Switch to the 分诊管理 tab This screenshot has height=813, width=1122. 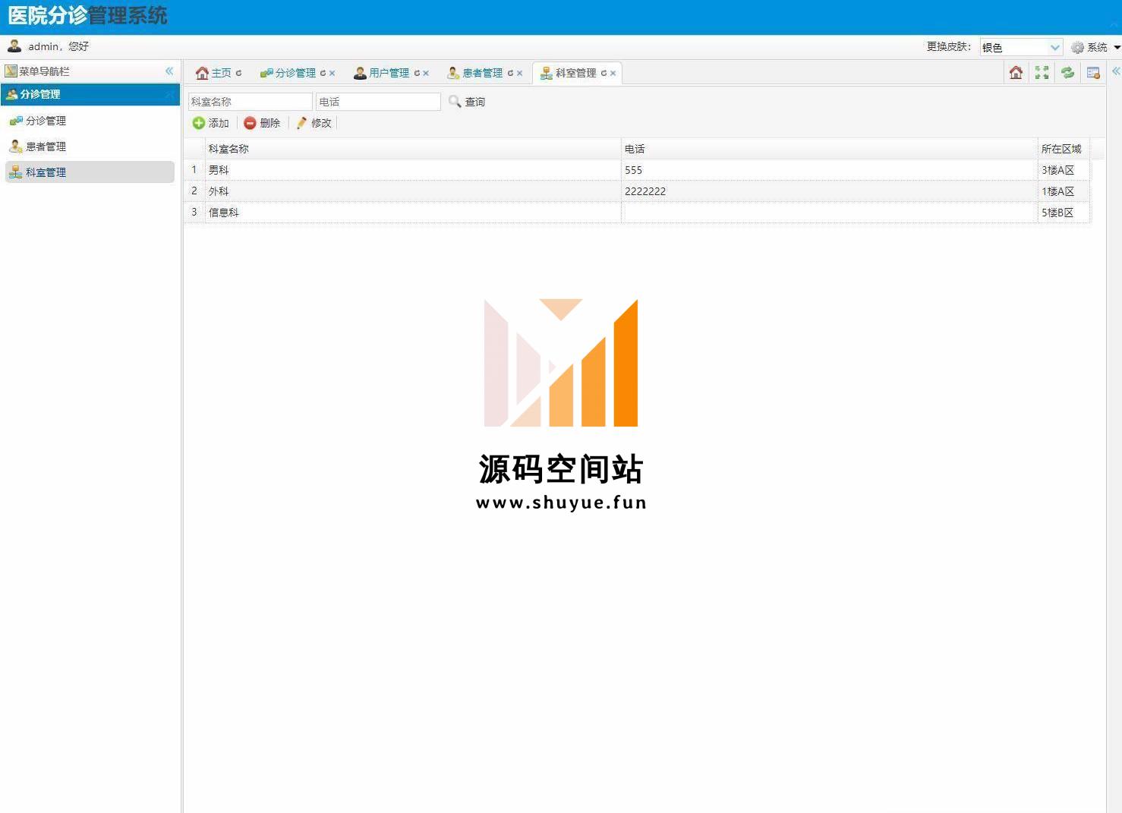(x=295, y=73)
